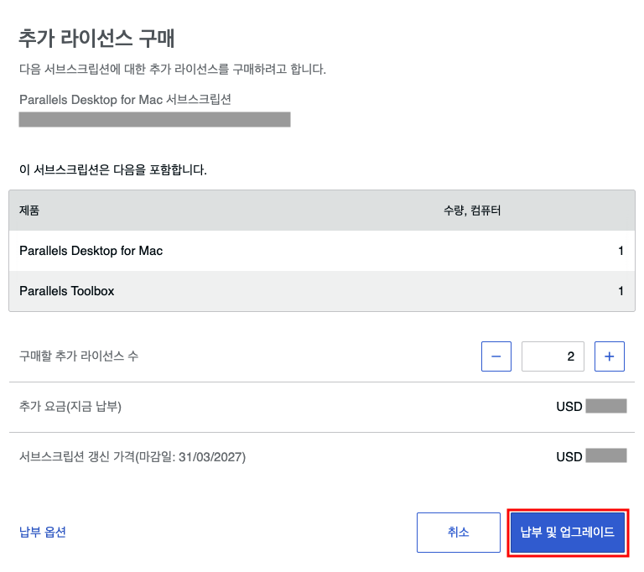Click the 구매할 추가 라이선스 수 label

click(x=79, y=356)
